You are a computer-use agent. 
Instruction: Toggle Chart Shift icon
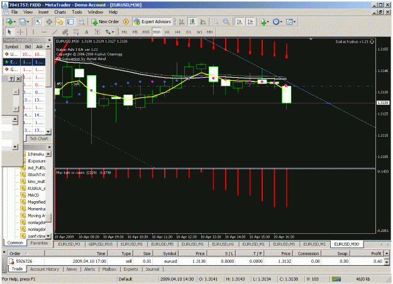pos(250,22)
